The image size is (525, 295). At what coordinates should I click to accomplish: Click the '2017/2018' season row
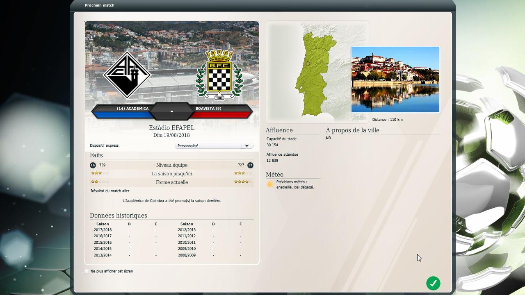tap(130, 230)
